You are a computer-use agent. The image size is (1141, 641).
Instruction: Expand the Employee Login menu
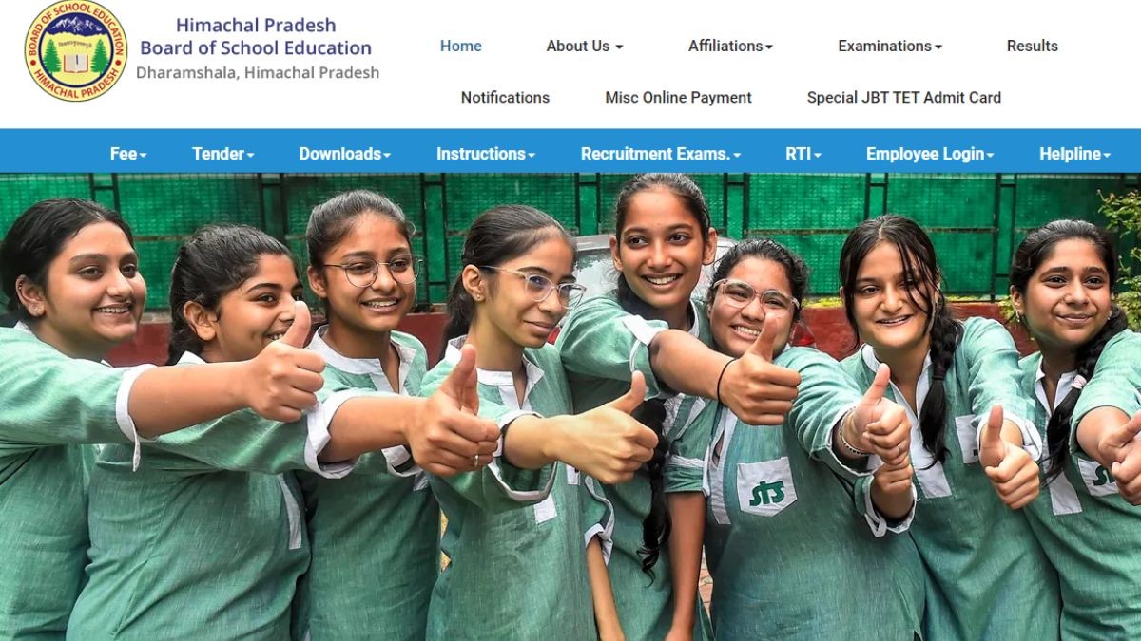tap(930, 154)
